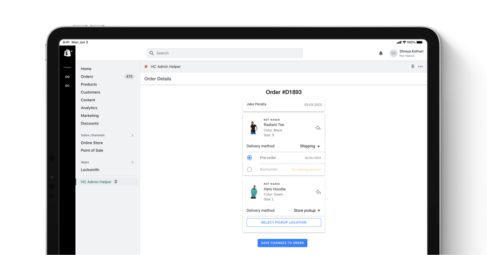Click the Shreya Kothari account name
The width and height of the screenshot is (487, 255).
[411, 51]
